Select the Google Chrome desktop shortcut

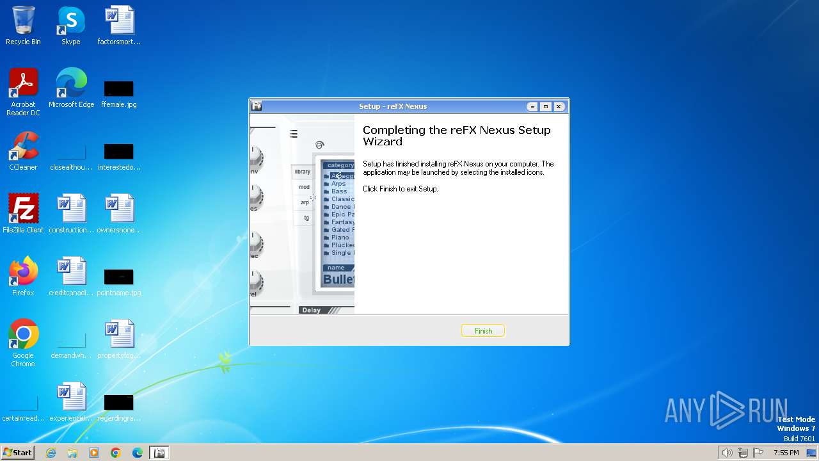[x=23, y=343]
